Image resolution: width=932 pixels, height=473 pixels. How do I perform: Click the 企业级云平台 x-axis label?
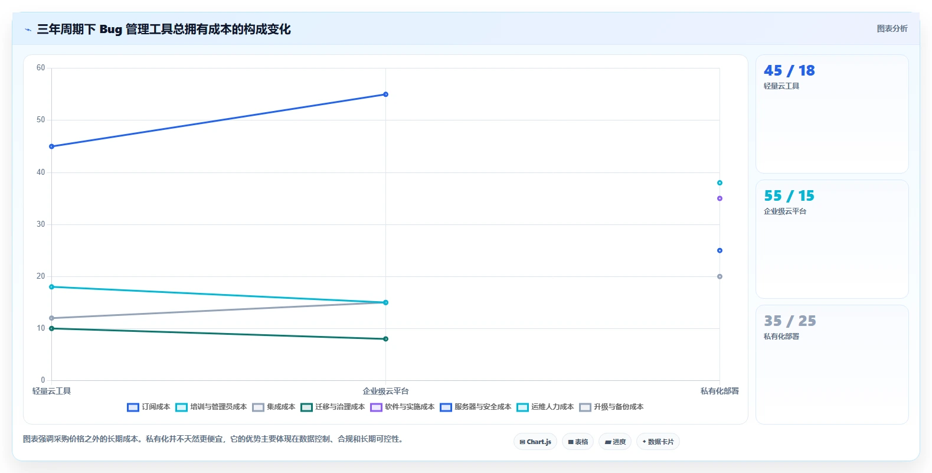(x=385, y=391)
